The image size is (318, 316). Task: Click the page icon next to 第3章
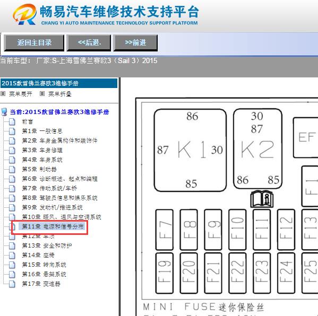[x=12, y=150]
